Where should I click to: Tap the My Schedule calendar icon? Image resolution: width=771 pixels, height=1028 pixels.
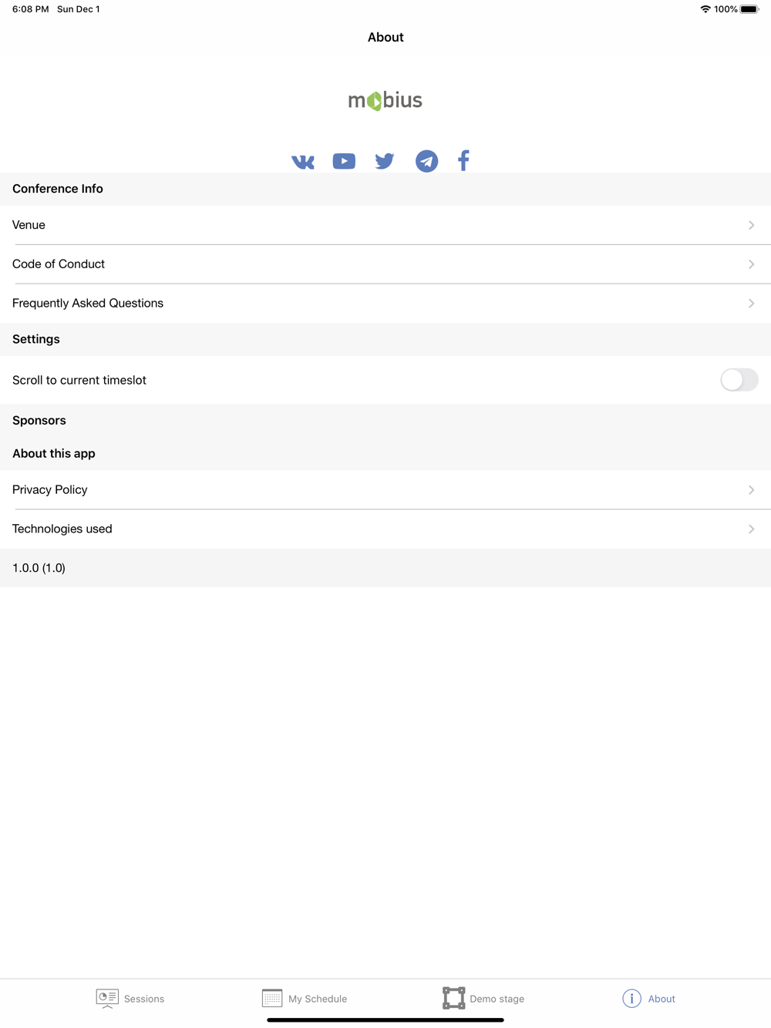click(272, 999)
